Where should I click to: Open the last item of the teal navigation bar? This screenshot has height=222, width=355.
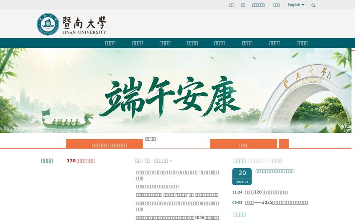click(302, 43)
